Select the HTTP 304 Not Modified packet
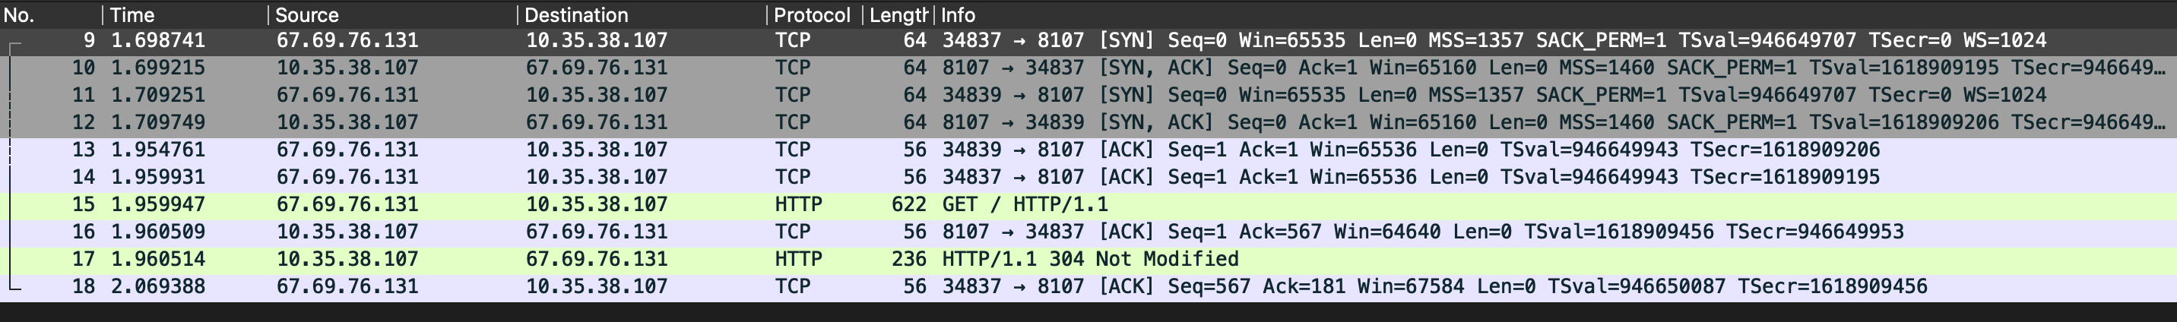This screenshot has height=322, width=2177. pyautogui.click(x=1088, y=259)
